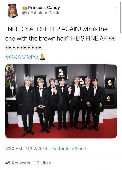Image resolution: width=122 pixels, height=170 pixels.
Task: Click the vertical scrollbar thumb
Action: click(121, 17)
